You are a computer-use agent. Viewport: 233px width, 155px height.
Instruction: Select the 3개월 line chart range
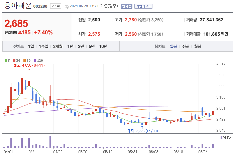coord(58,46)
